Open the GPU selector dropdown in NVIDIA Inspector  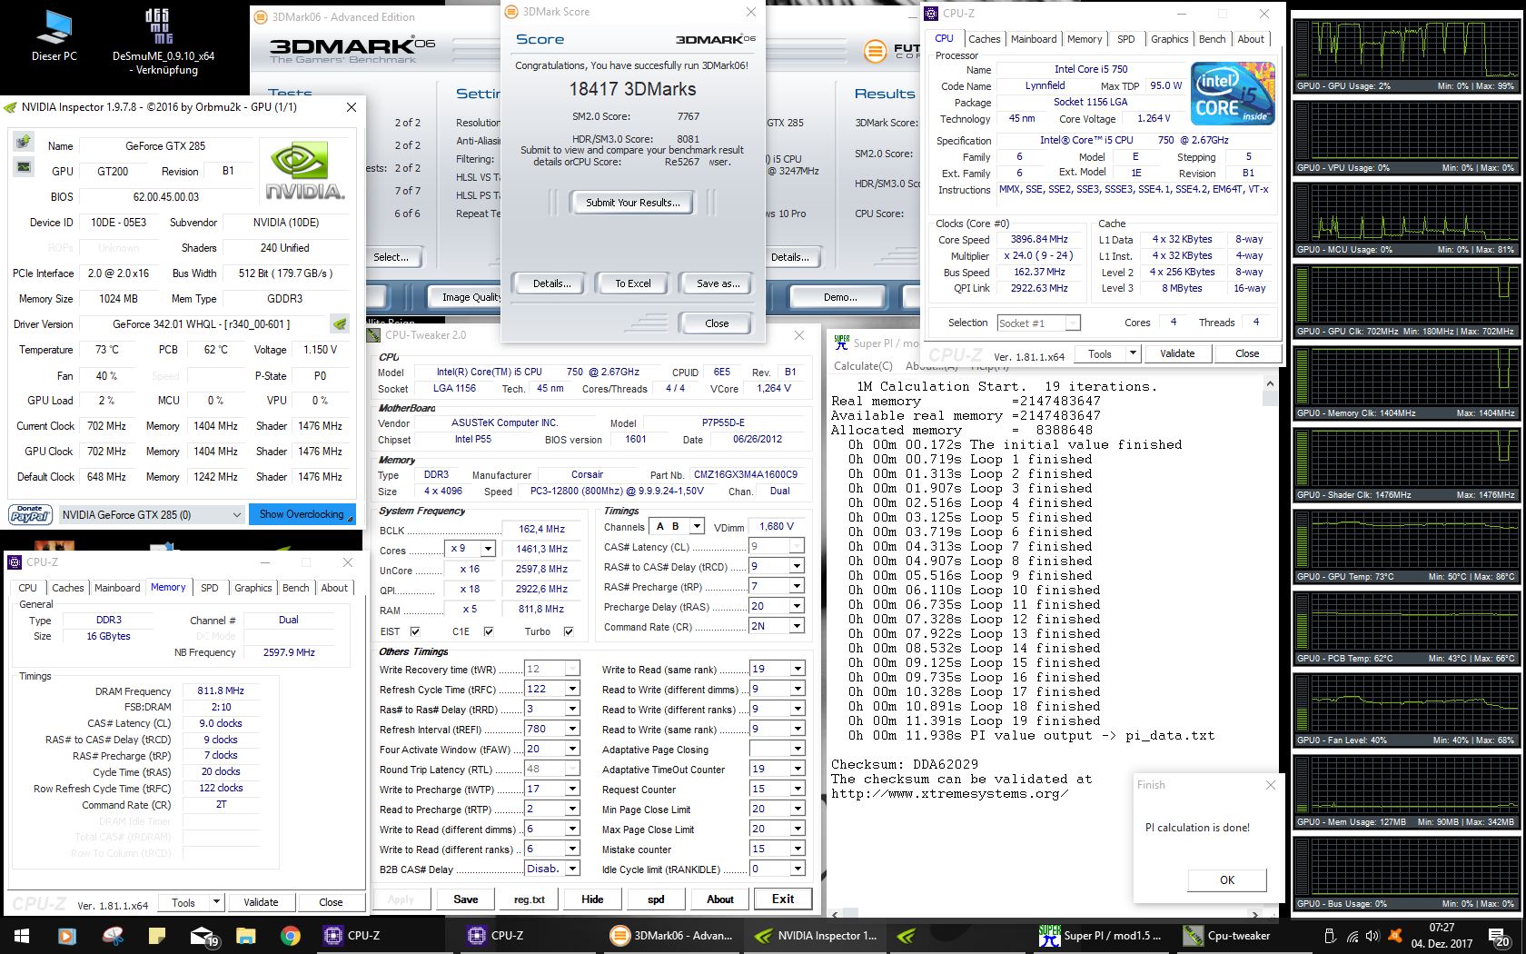point(236,514)
